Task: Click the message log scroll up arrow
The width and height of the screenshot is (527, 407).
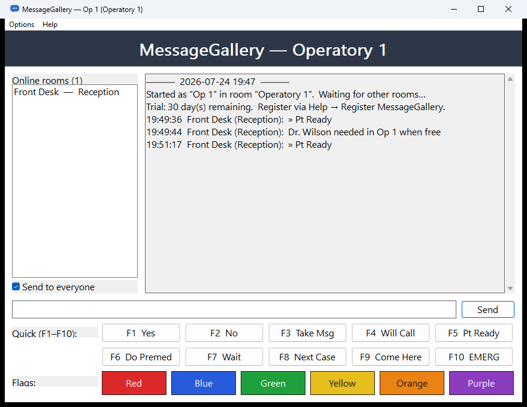Action: tap(510, 79)
